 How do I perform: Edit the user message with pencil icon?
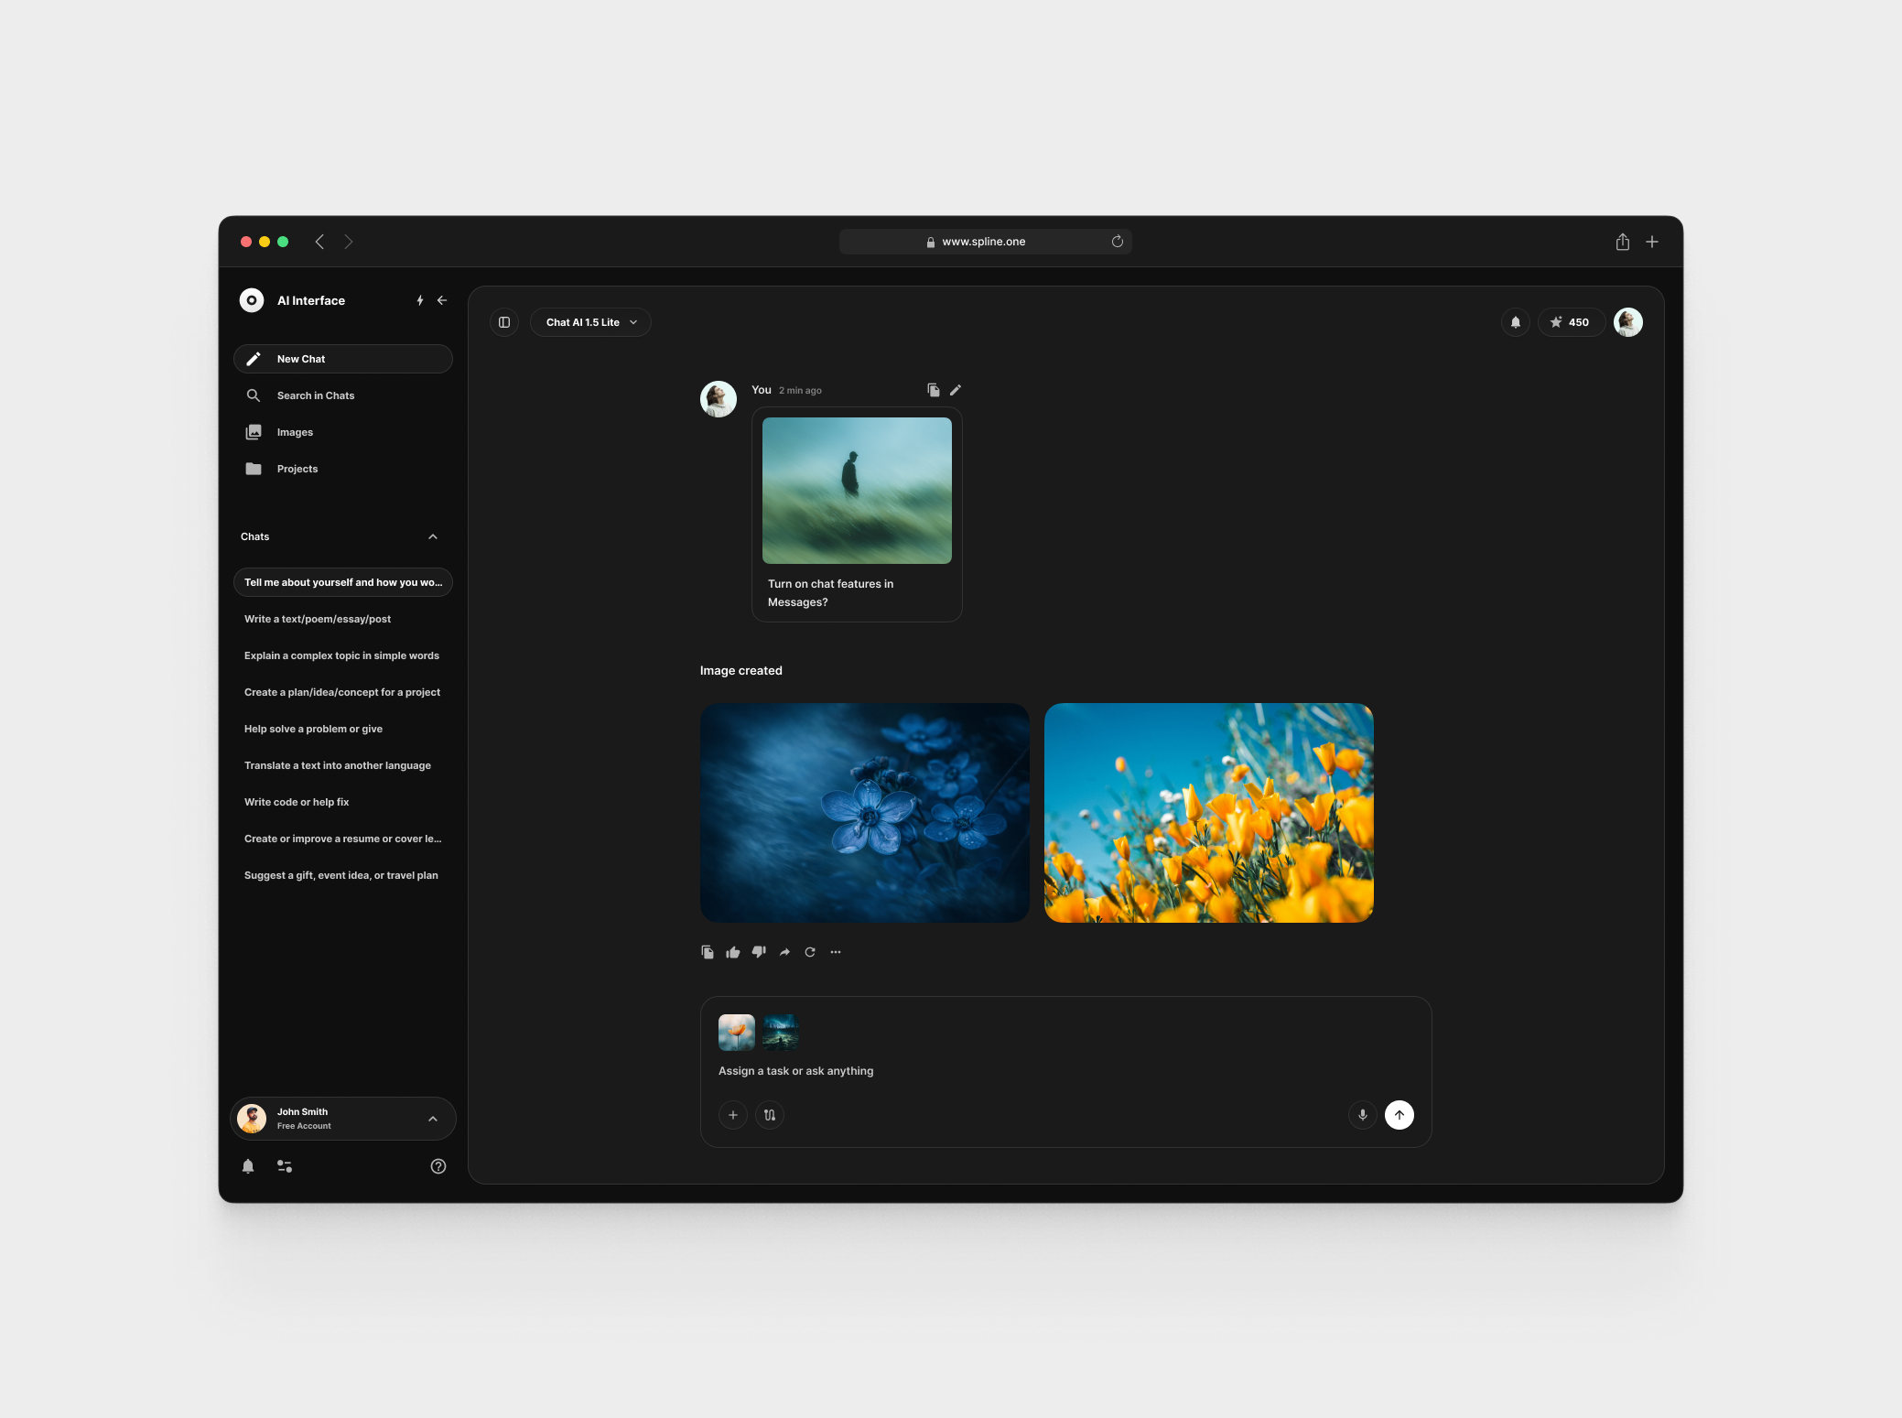tap(956, 390)
